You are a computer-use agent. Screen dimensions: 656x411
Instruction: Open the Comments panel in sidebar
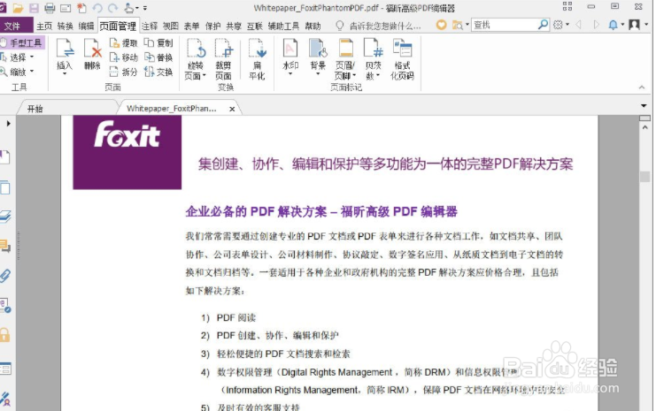[x=5, y=246]
